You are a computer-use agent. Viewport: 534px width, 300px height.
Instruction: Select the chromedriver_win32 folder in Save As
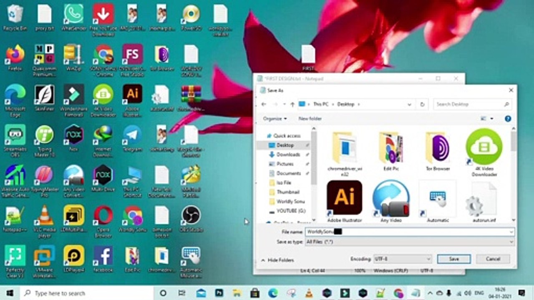345,153
